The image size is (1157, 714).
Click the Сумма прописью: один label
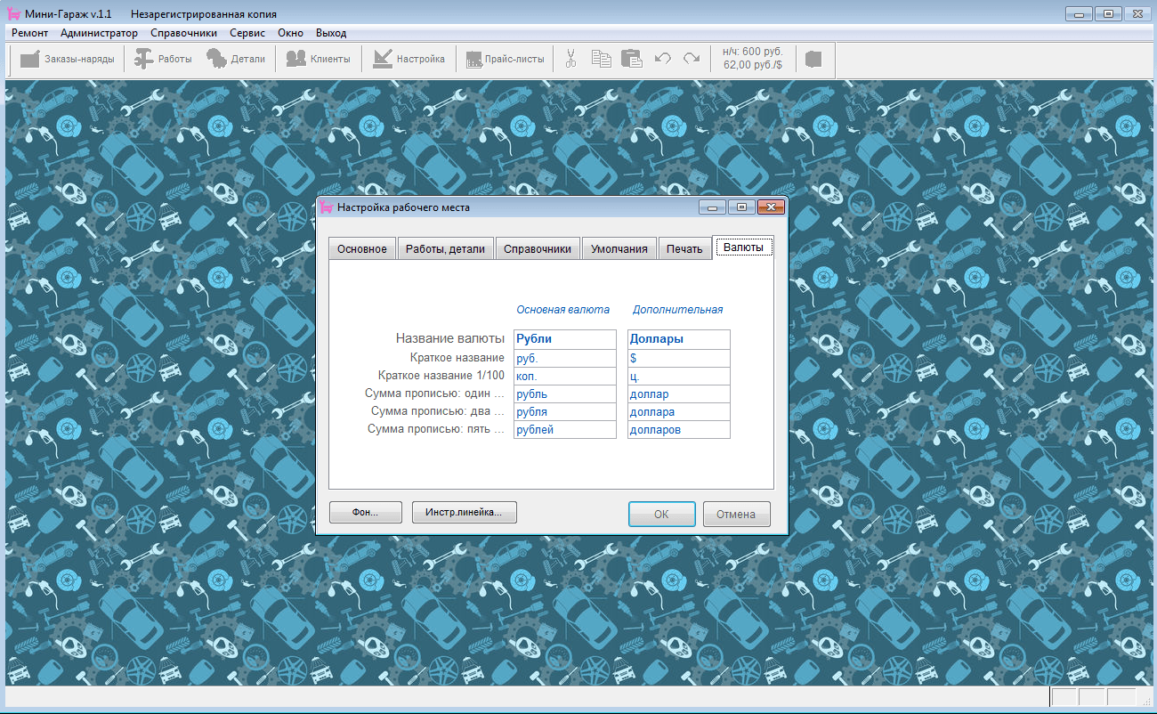click(435, 394)
